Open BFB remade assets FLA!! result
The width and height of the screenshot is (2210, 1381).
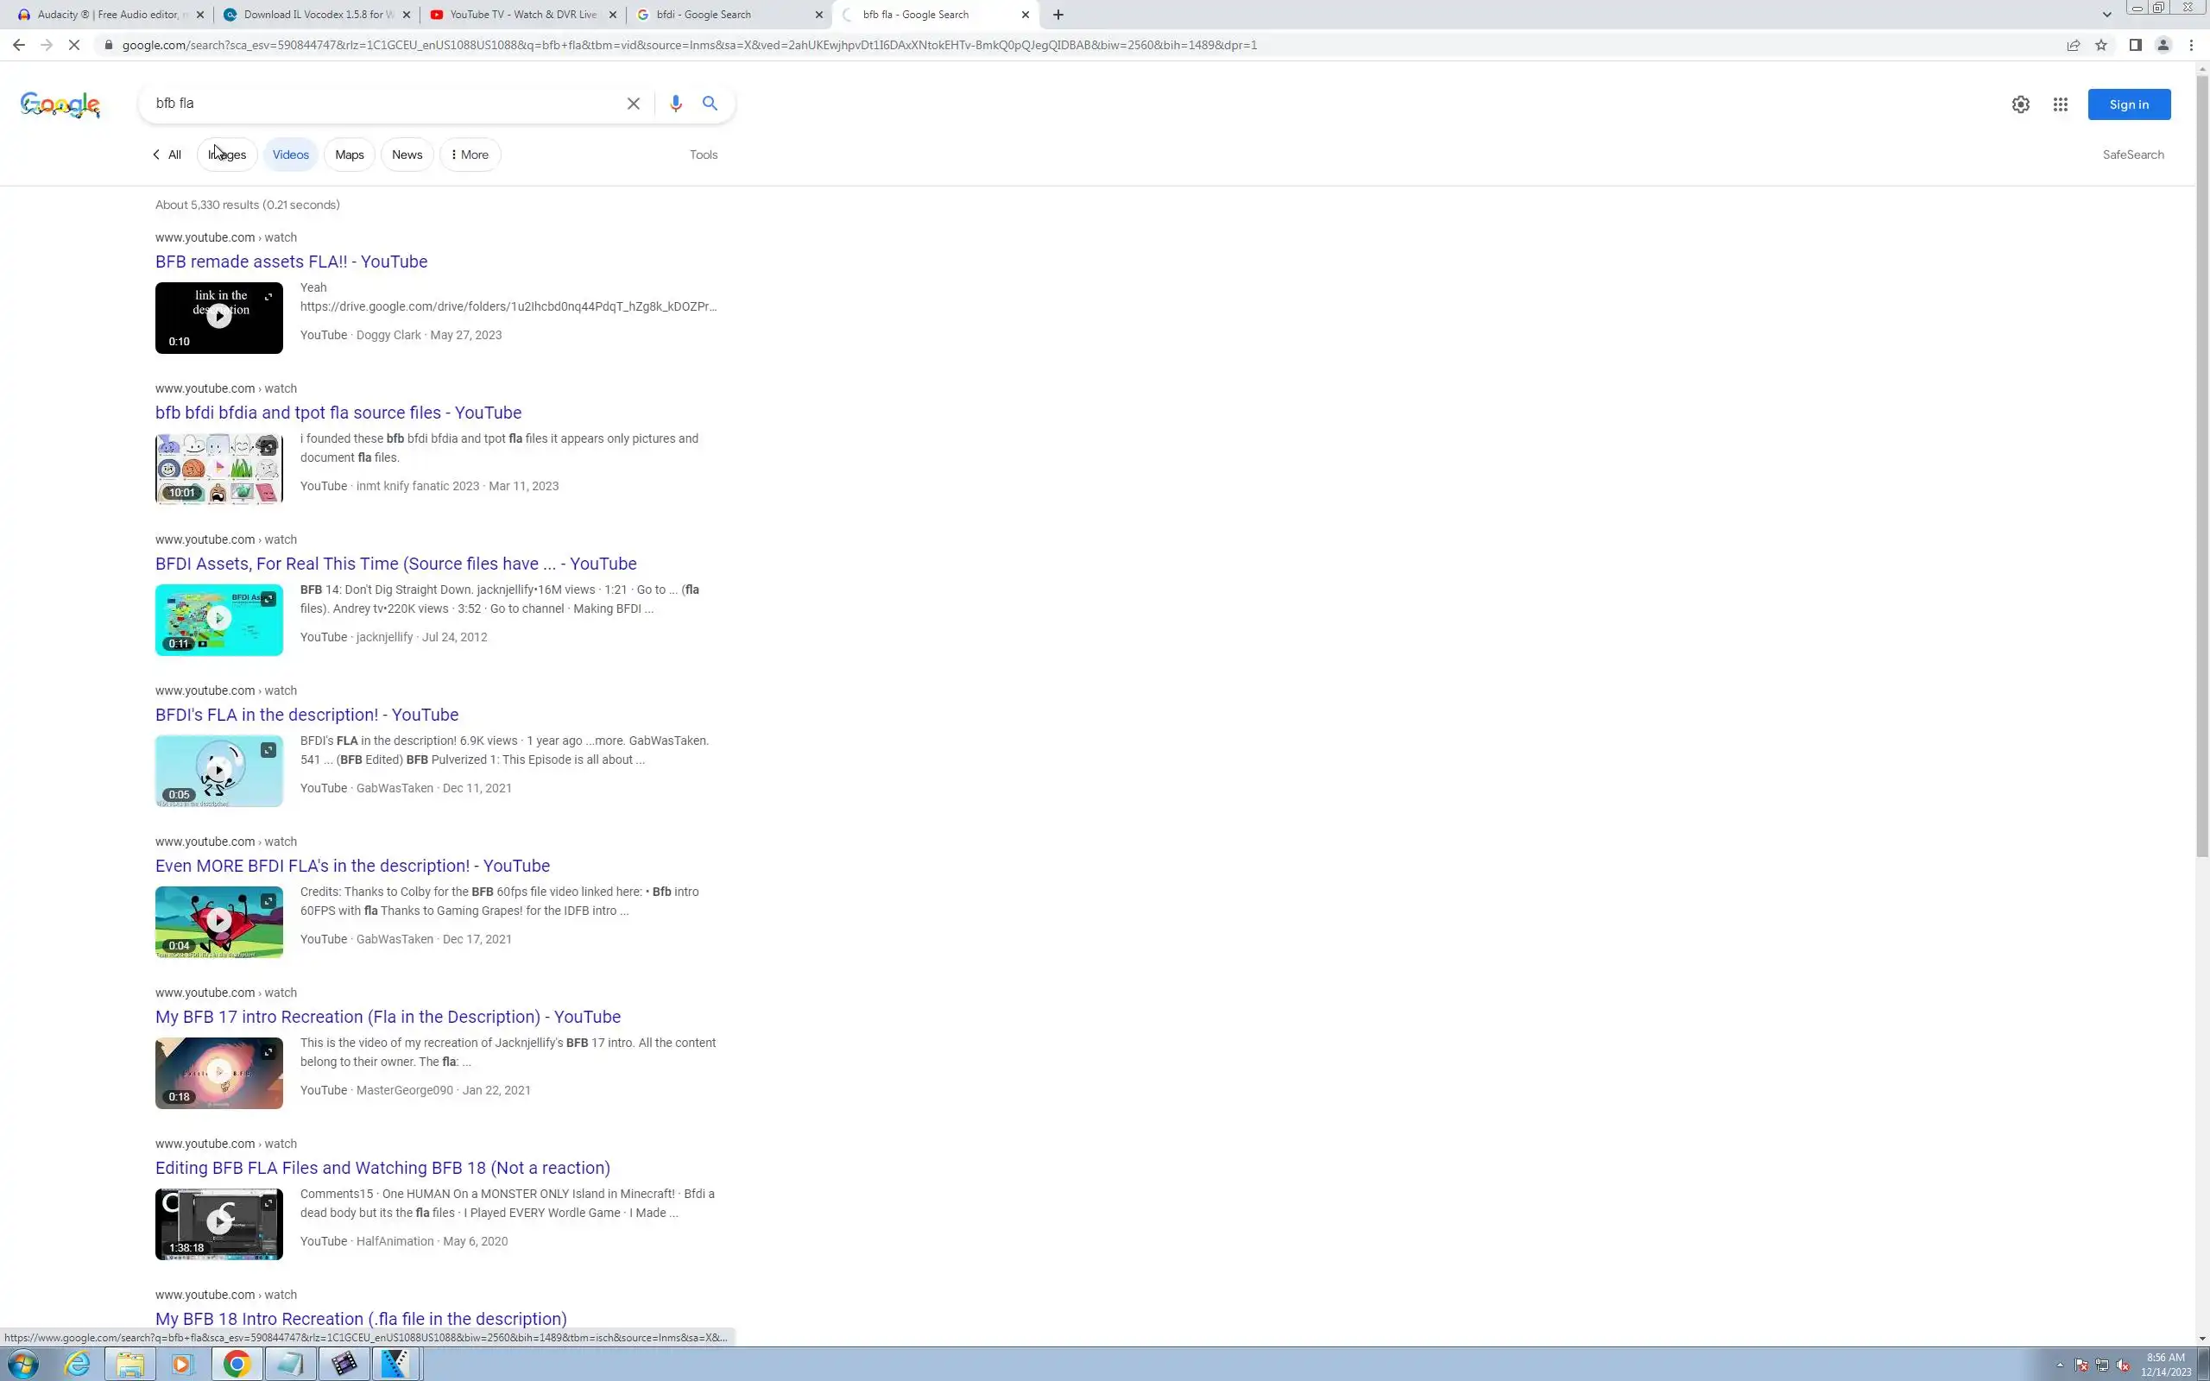(x=291, y=262)
